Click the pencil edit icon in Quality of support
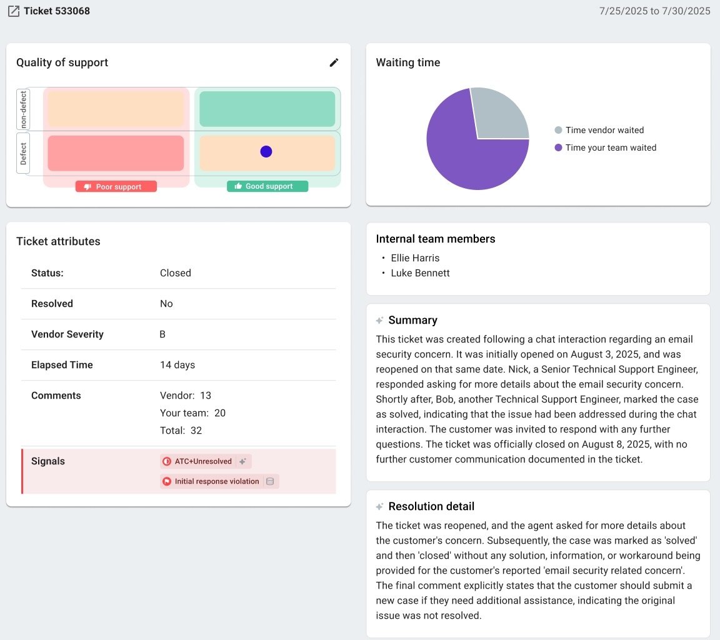 click(334, 62)
